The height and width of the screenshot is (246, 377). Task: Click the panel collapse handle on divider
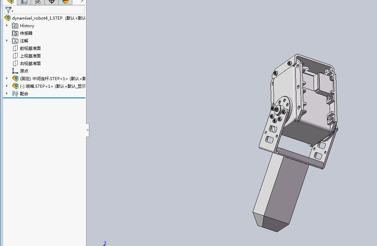tap(88, 130)
